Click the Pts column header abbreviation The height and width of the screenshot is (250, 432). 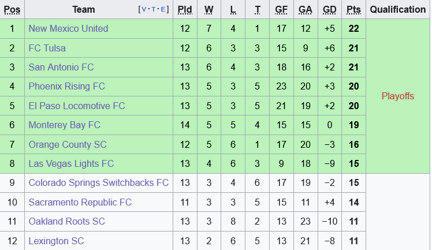click(353, 10)
